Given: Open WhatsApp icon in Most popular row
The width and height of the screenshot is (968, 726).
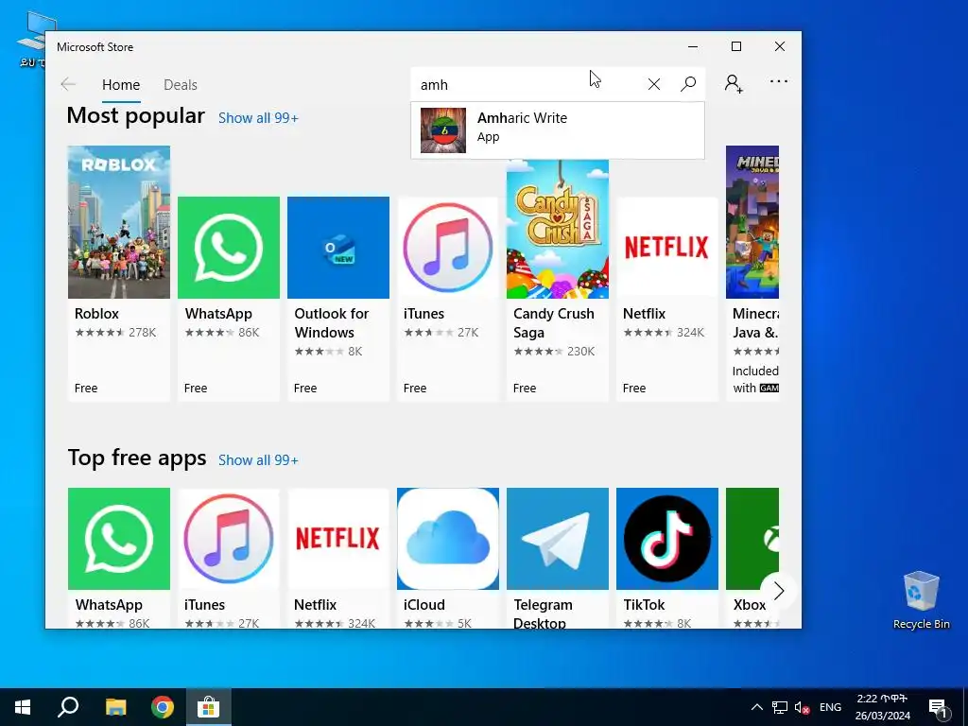Looking at the screenshot, I should 229,248.
